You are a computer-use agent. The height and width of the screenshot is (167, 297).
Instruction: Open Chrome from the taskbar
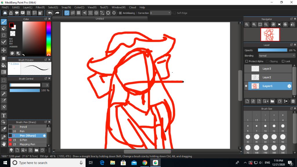click(x=144, y=163)
